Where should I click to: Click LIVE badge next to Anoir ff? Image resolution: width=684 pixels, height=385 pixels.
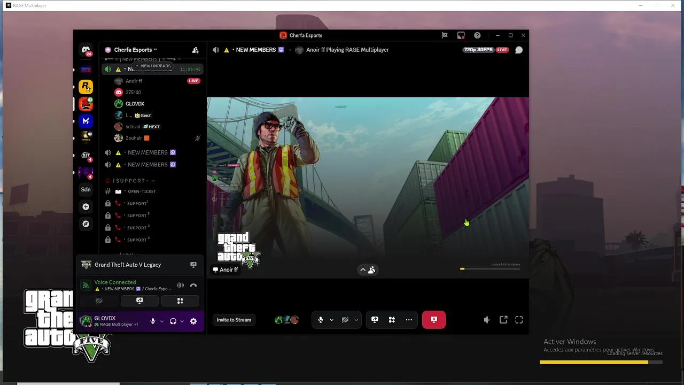(x=193, y=81)
